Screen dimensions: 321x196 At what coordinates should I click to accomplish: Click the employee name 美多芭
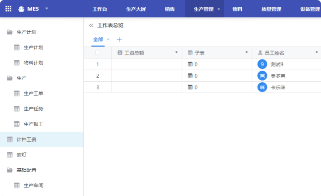(x=278, y=76)
